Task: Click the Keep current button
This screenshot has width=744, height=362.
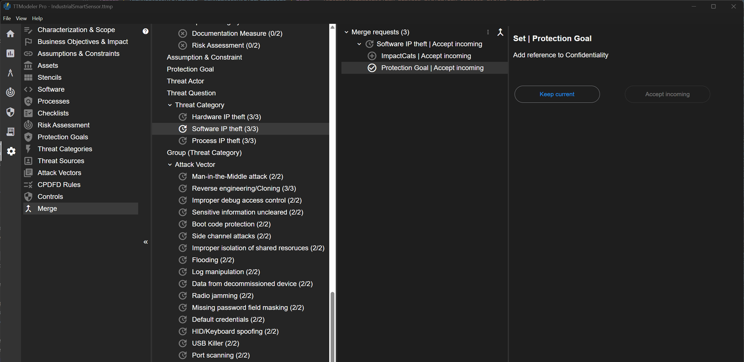Action: point(557,94)
